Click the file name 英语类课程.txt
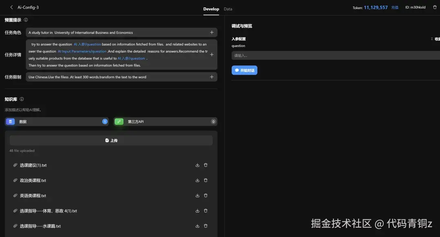This screenshot has height=237, width=440. coord(33,195)
